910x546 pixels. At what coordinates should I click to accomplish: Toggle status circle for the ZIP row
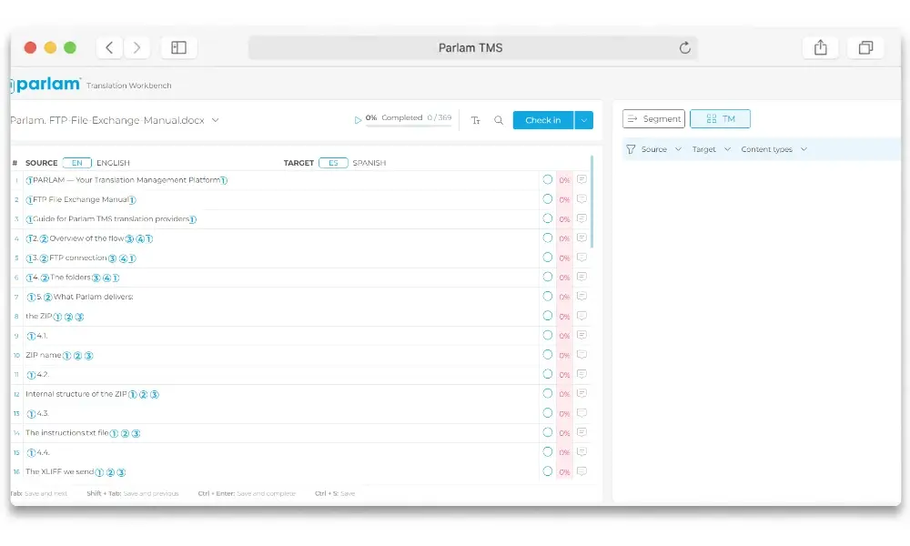[x=547, y=316]
